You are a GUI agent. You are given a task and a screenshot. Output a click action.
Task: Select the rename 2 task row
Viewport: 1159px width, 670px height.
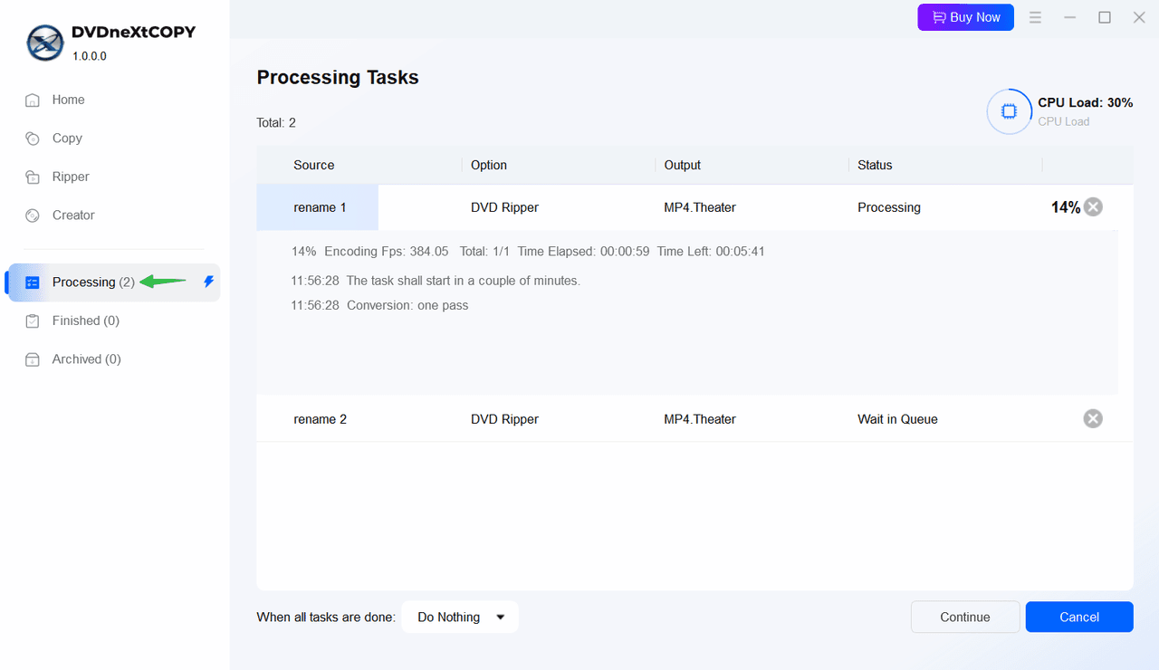pyautogui.click(x=320, y=419)
